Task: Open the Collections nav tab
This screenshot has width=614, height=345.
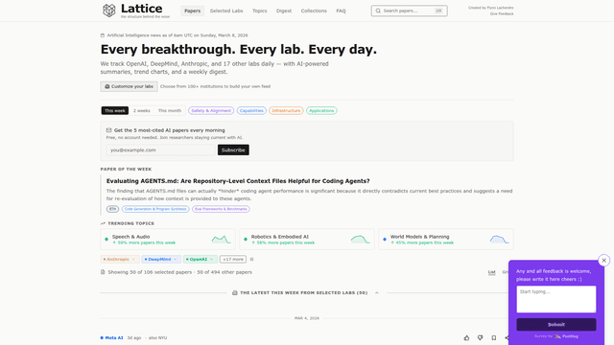Action: (314, 11)
